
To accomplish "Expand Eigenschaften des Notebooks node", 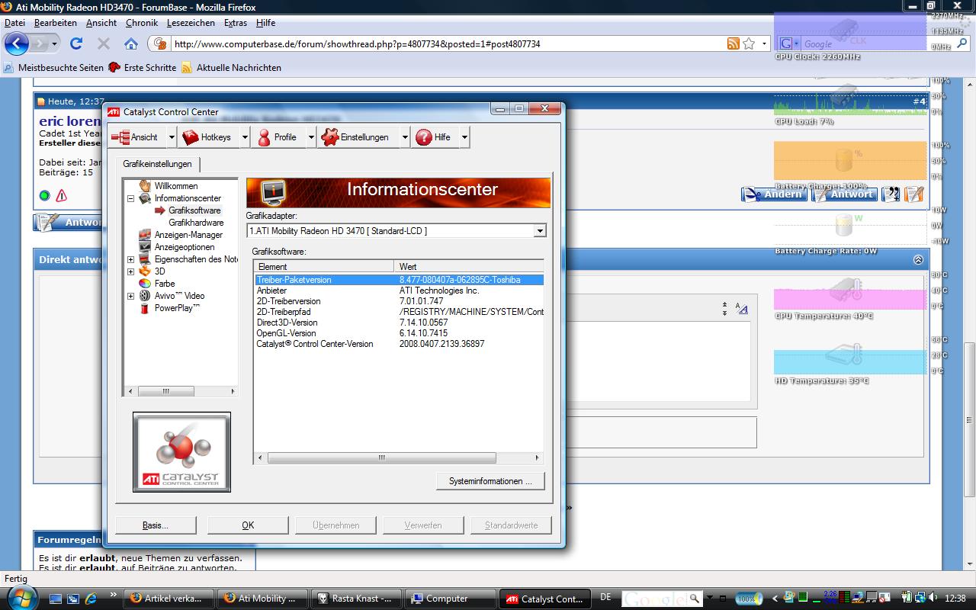I will click(x=130, y=259).
